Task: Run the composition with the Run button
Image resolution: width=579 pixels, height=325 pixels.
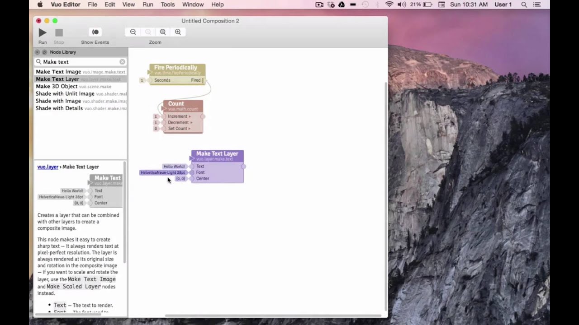Action: [x=43, y=32]
